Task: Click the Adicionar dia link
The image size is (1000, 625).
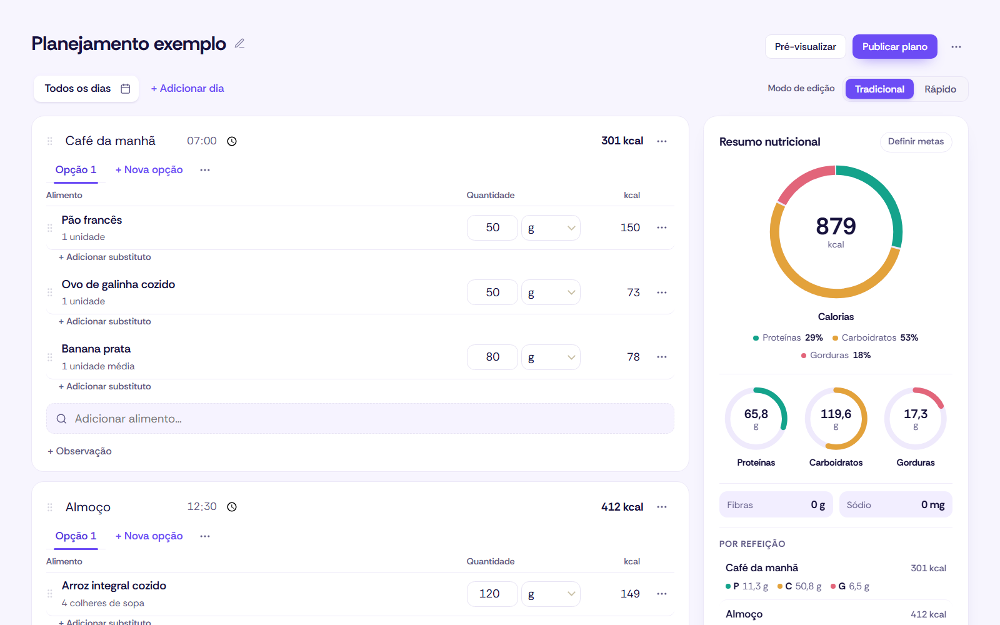Action: tap(187, 89)
